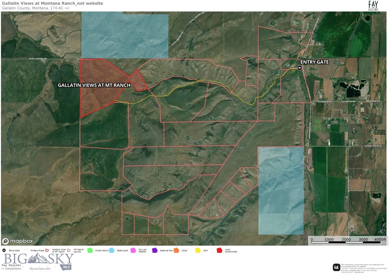The height and width of the screenshot is (275, 389).
Task: Click the landid.com text in the disclaimer
Action: point(359,272)
